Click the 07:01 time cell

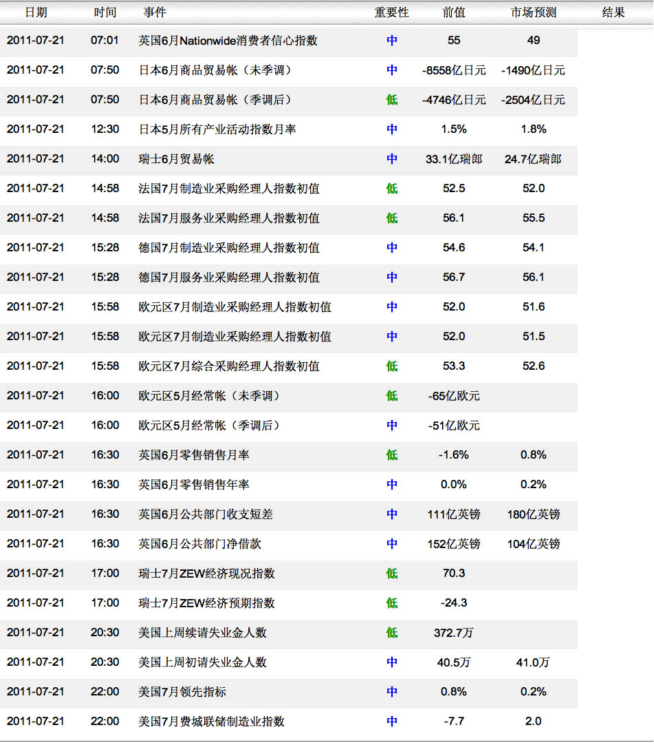tap(105, 41)
